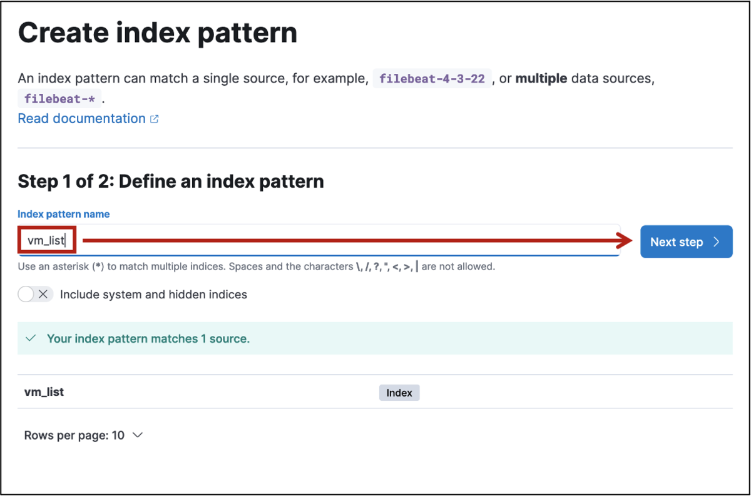Click the Step 1 of 2 heading
Viewport: 751px width, 496px height.
coord(171,181)
